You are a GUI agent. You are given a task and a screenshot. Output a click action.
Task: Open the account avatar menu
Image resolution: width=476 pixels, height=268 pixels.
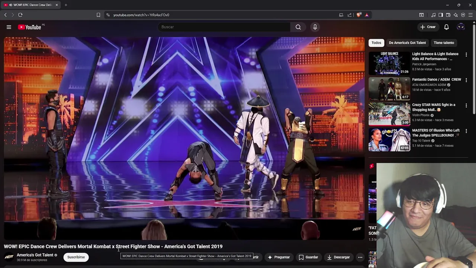tap(461, 27)
